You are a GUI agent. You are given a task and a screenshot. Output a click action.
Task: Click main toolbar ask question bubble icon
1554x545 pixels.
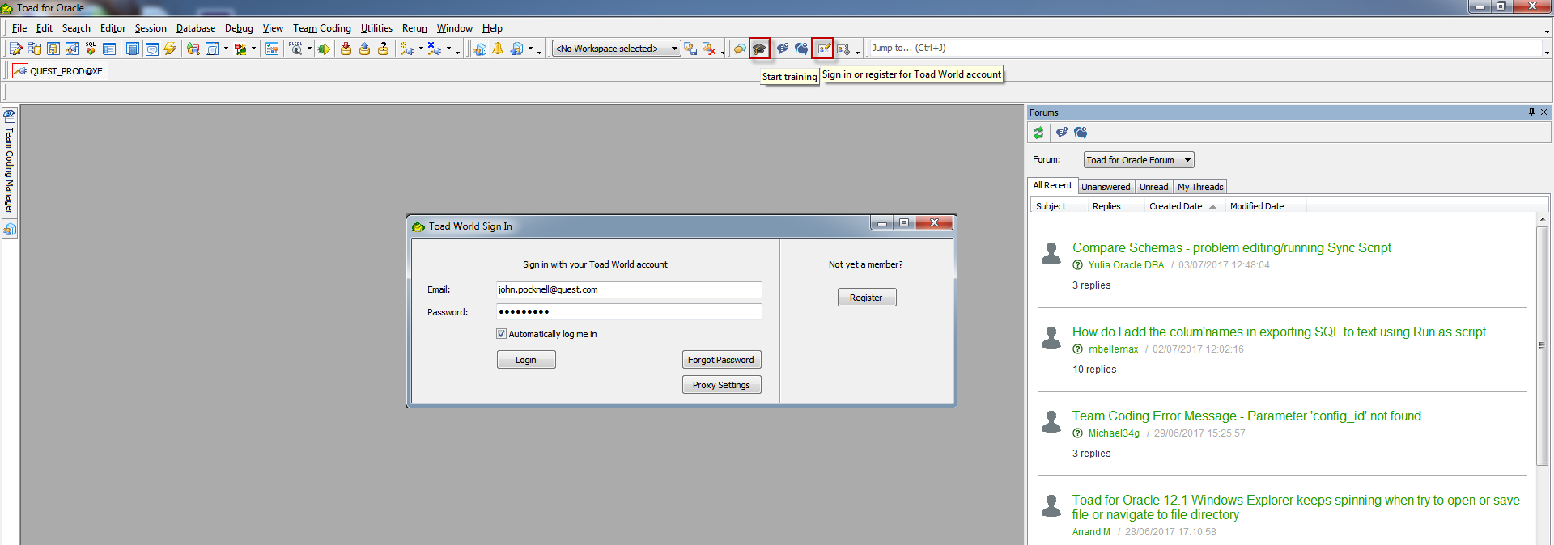[783, 49]
